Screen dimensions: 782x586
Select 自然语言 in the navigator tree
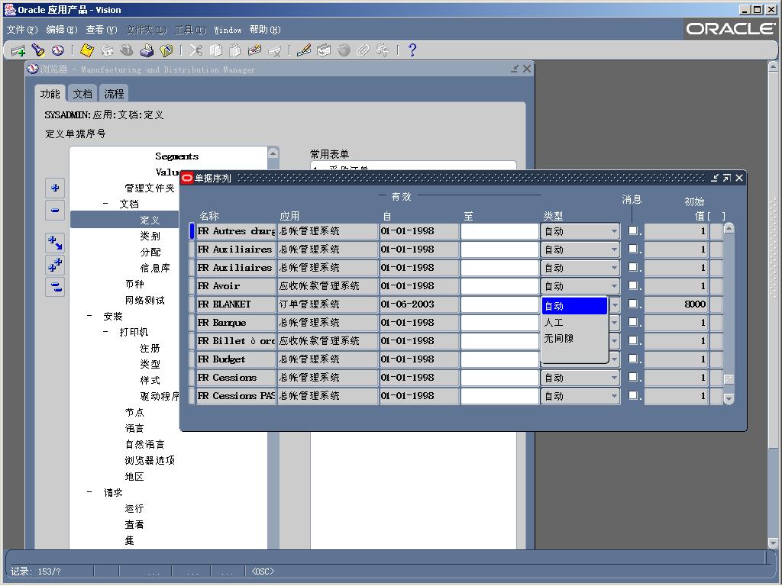pos(144,444)
